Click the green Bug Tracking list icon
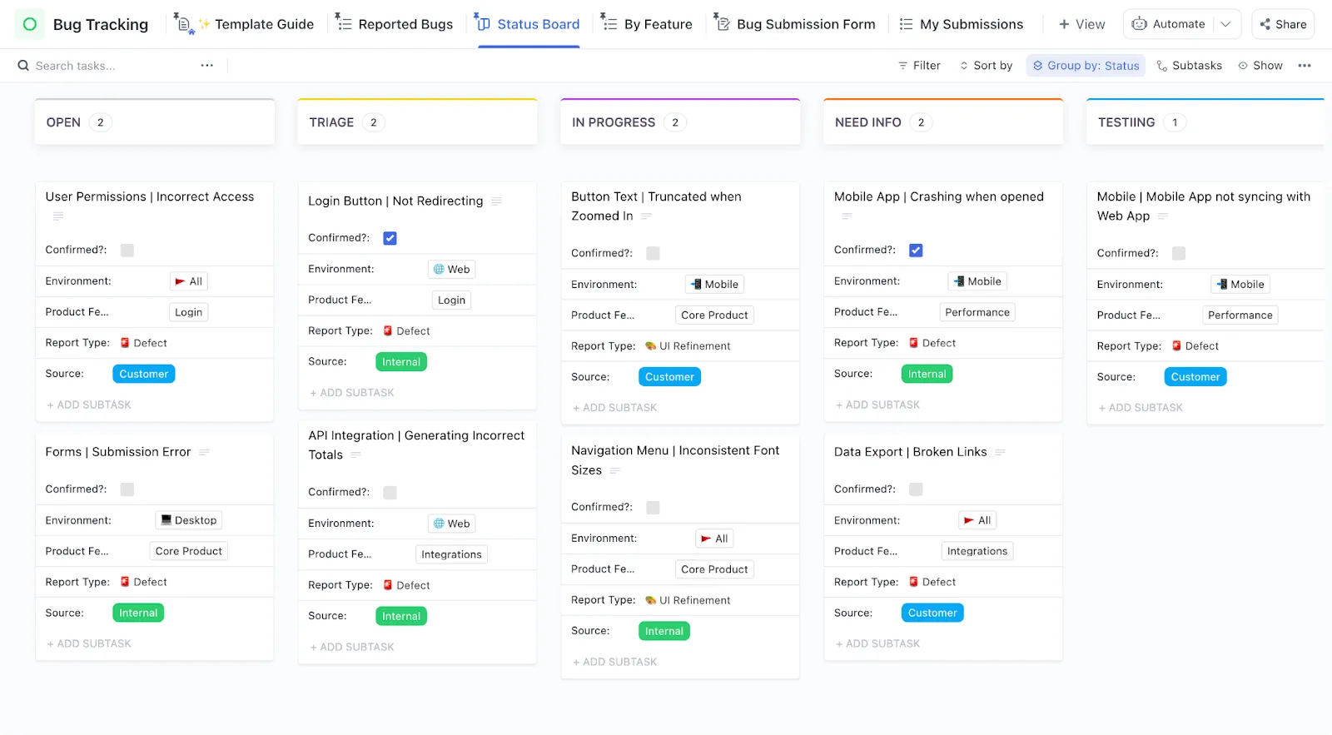1332x735 pixels. [30, 24]
